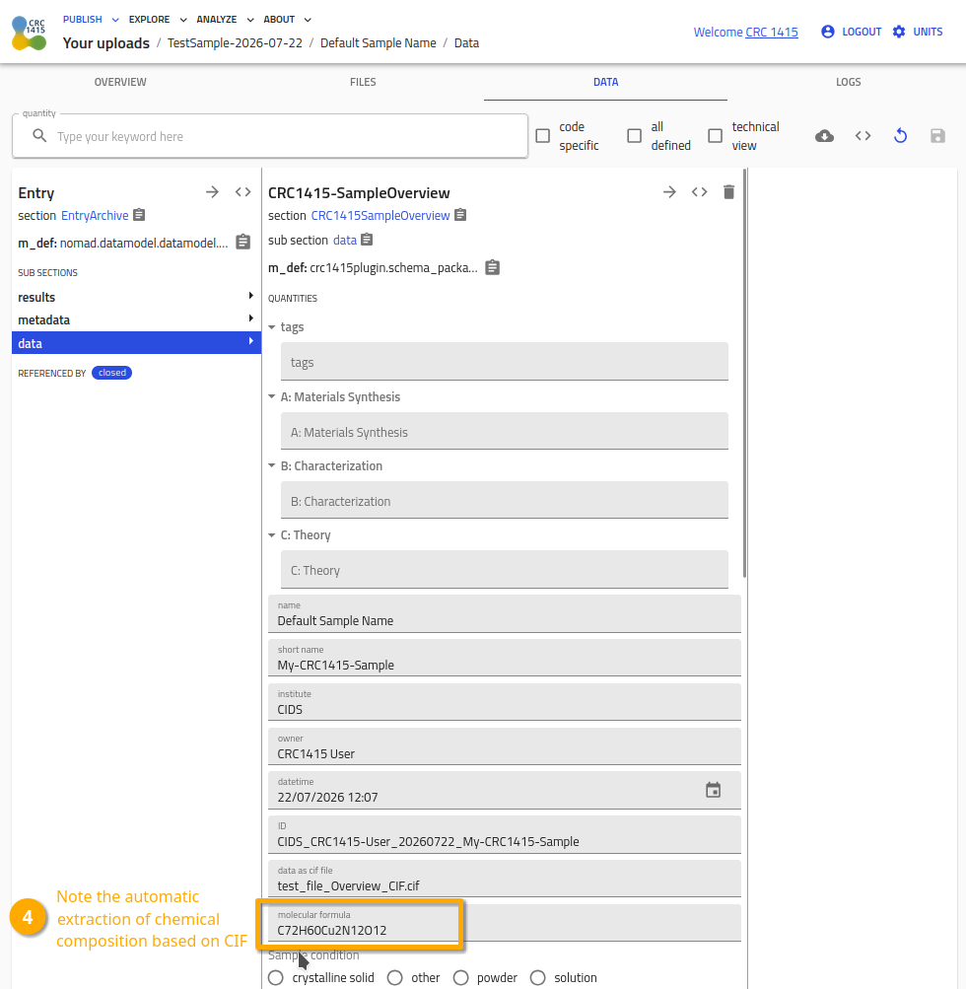
Task: Switch to the DATA tab
Action: pyautogui.click(x=606, y=82)
